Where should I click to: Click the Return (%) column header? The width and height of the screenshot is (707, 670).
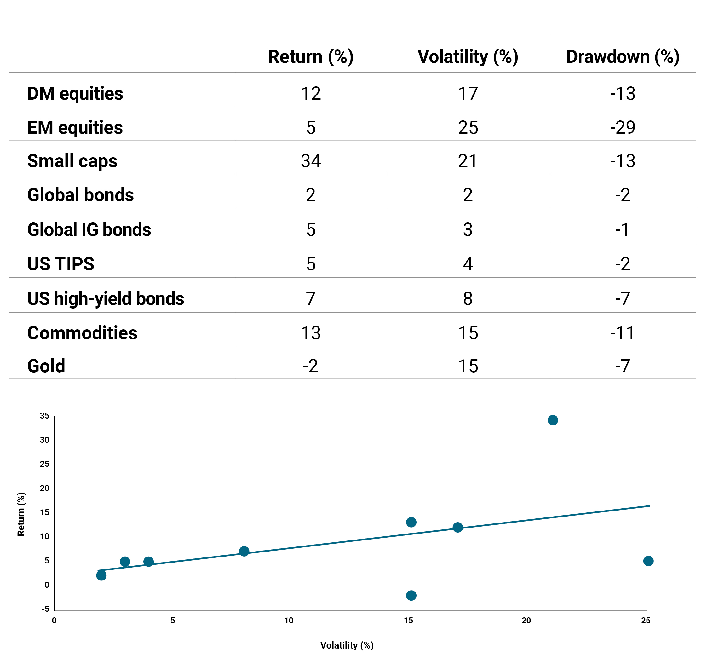(x=310, y=57)
